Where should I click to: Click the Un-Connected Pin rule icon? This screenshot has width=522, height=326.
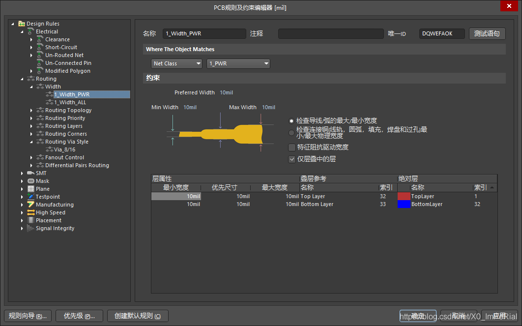click(x=40, y=63)
